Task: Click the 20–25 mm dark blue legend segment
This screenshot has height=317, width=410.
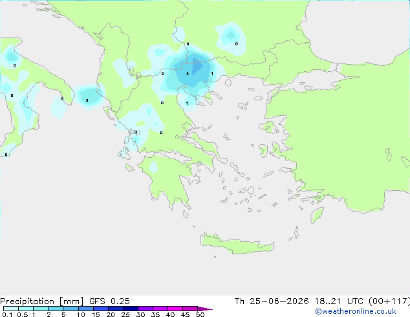Action: 115,309
